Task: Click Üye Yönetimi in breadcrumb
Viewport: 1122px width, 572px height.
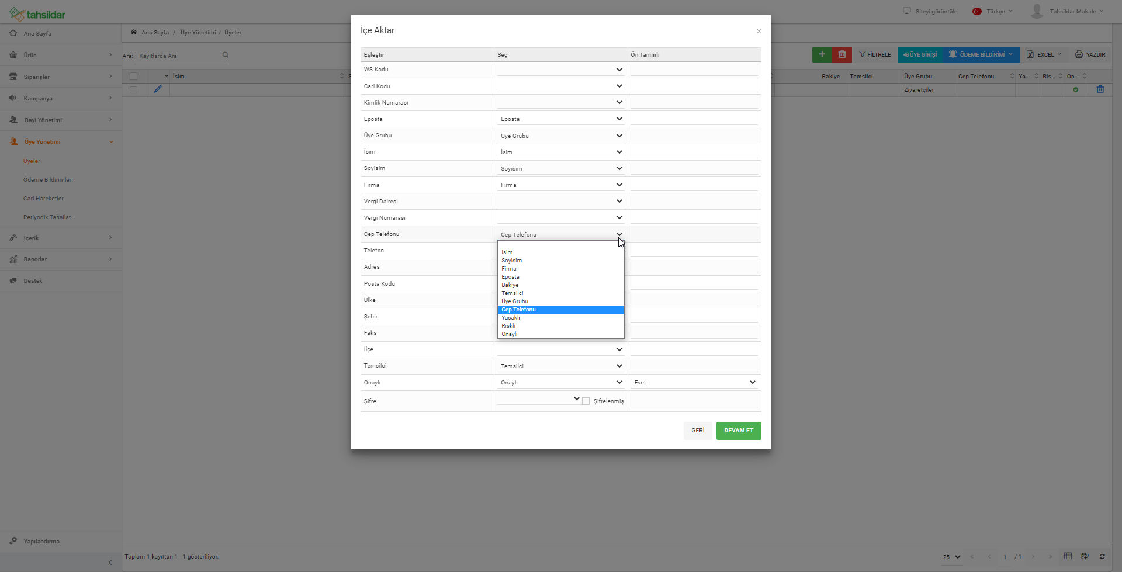Action: pyautogui.click(x=198, y=33)
